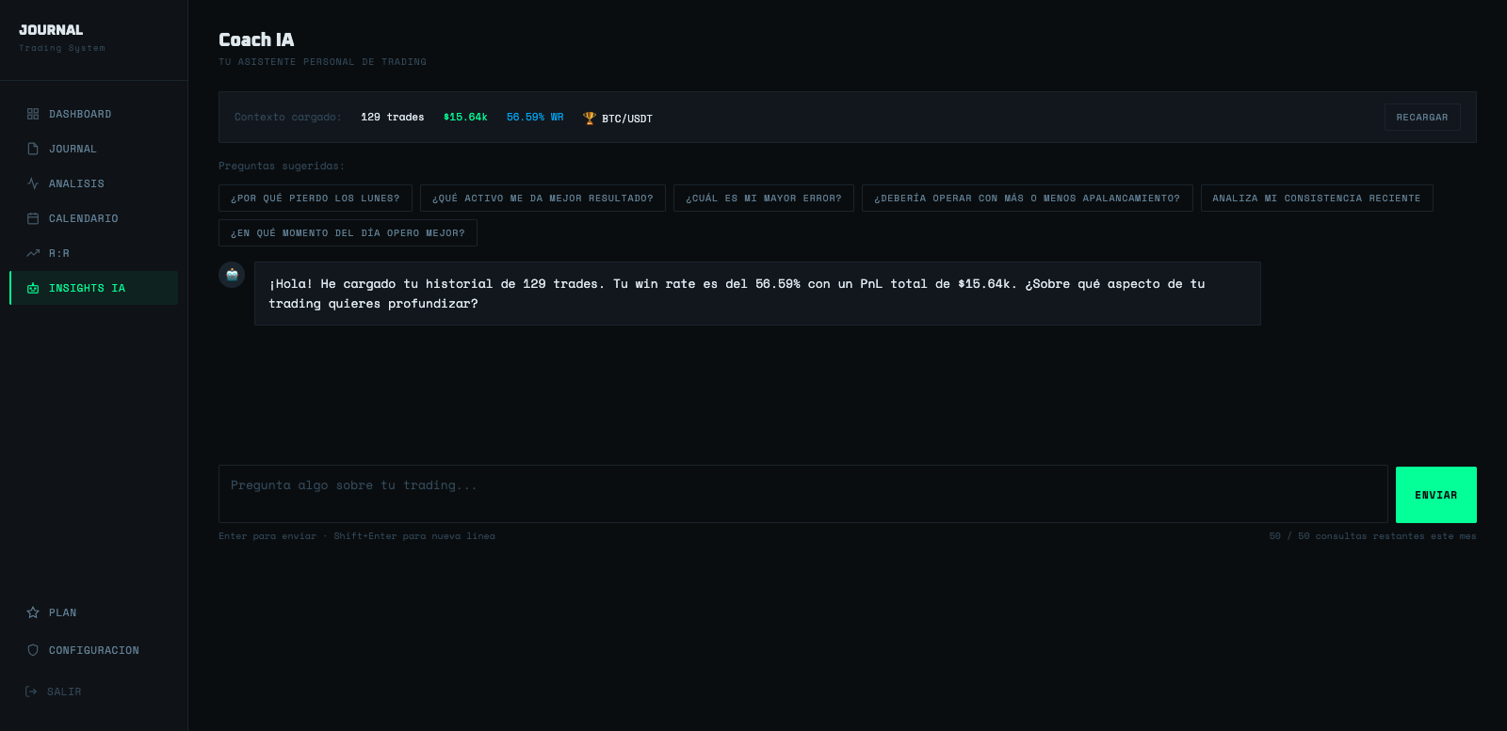Click the "Preguntas sugeridas:" label
This screenshot has height=731, width=1507.
click(x=282, y=166)
